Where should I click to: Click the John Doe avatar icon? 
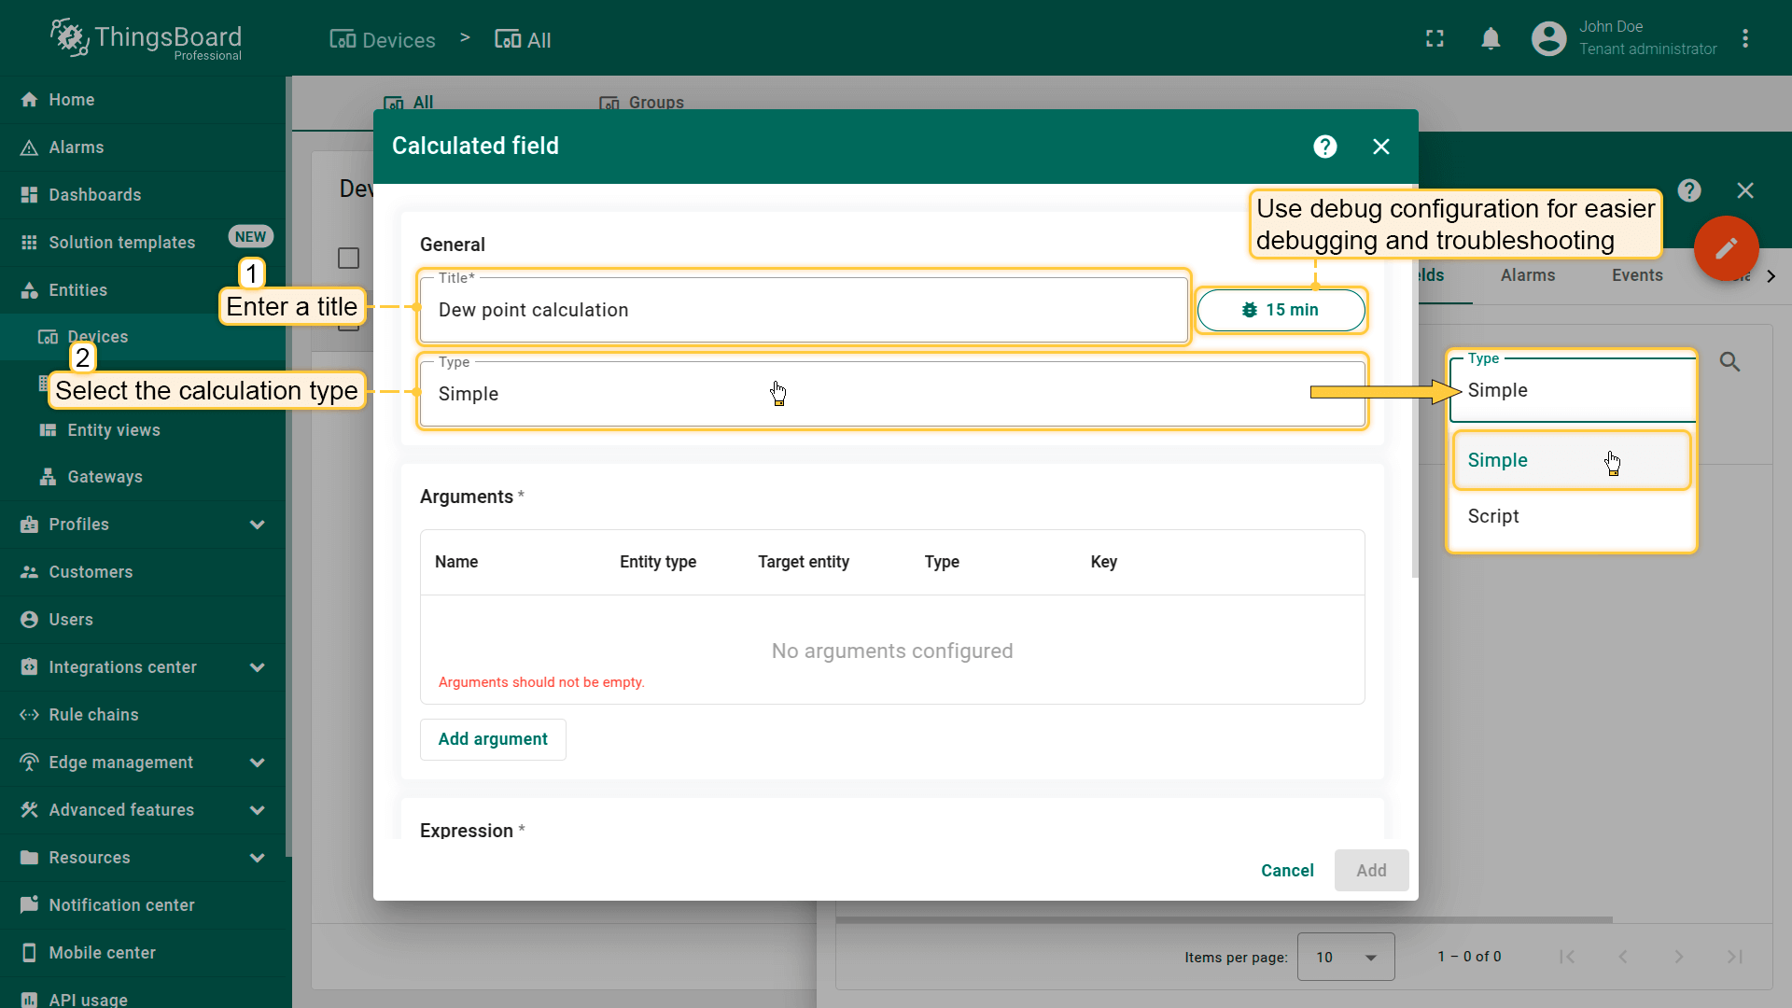point(1548,39)
